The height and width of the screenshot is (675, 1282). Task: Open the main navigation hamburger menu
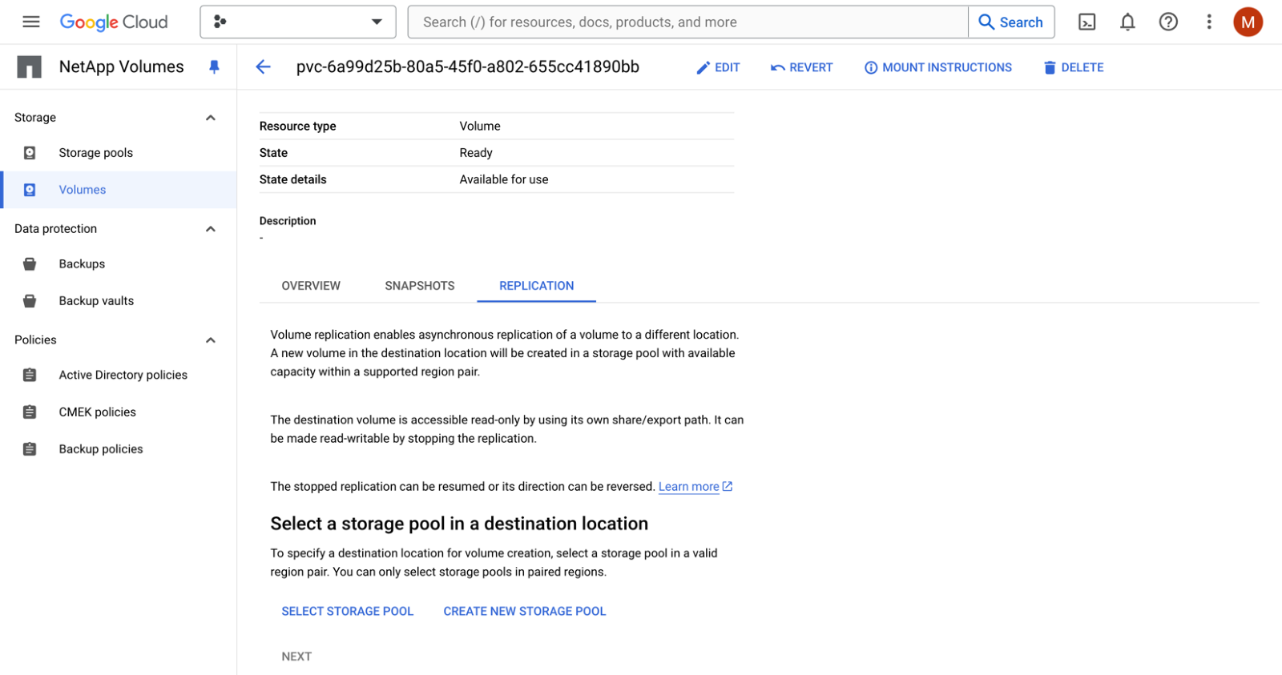[31, 22]
